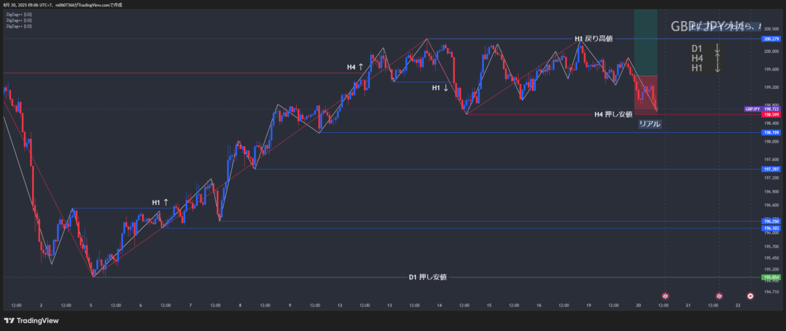Image resolution: width=786 pixels, height=331 pixels.
Task: Click the 'リアル' text annotation
Action: 650,124
